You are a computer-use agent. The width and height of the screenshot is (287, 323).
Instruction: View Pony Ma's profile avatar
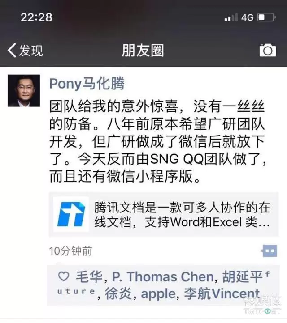click(x=24, y=91)
